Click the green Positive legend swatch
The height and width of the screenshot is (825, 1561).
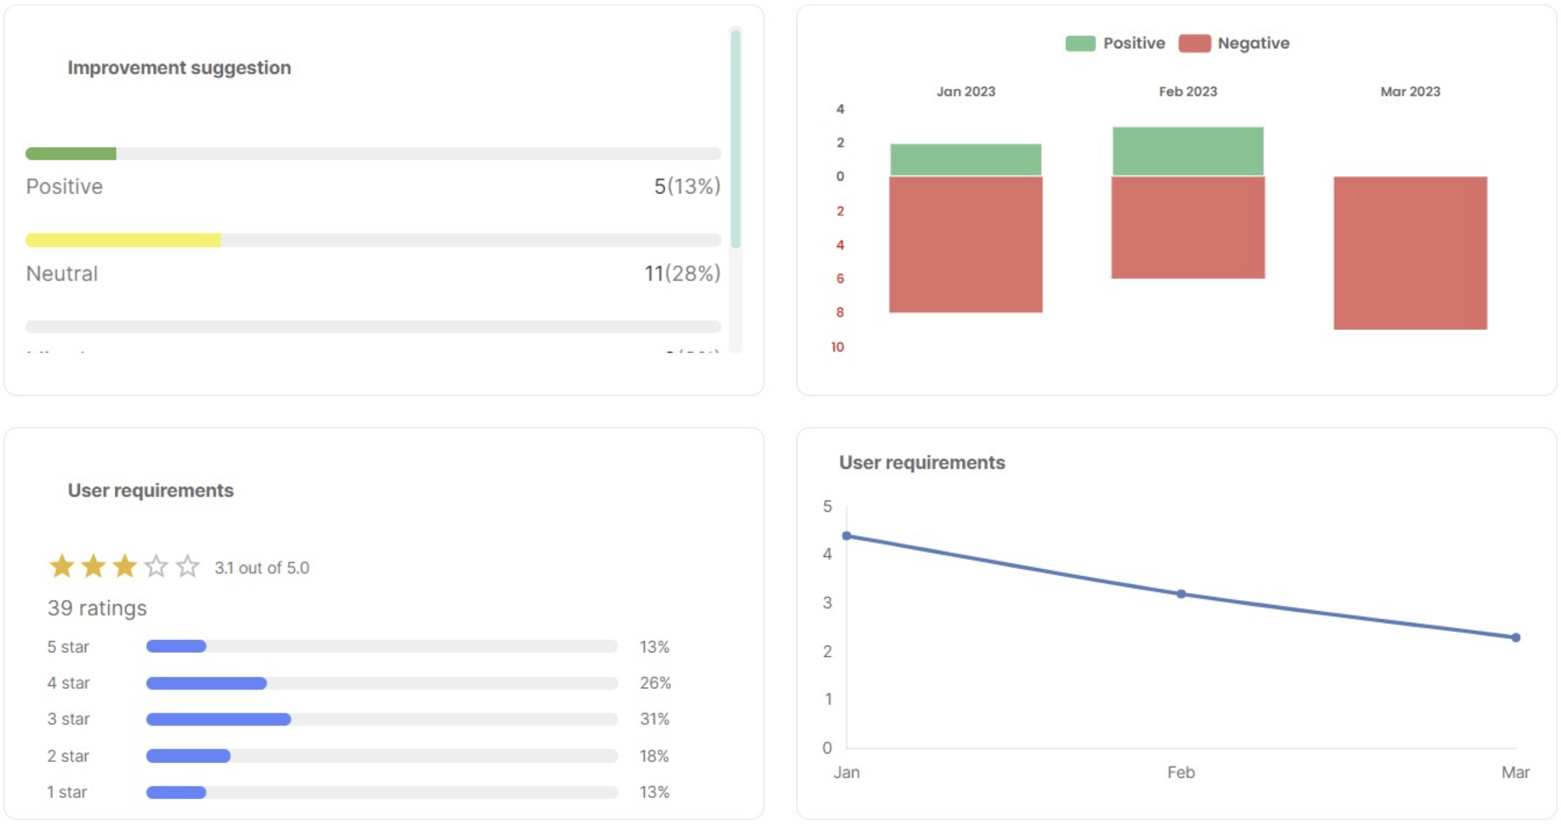pyautogui.click(x=1080, y=43)
